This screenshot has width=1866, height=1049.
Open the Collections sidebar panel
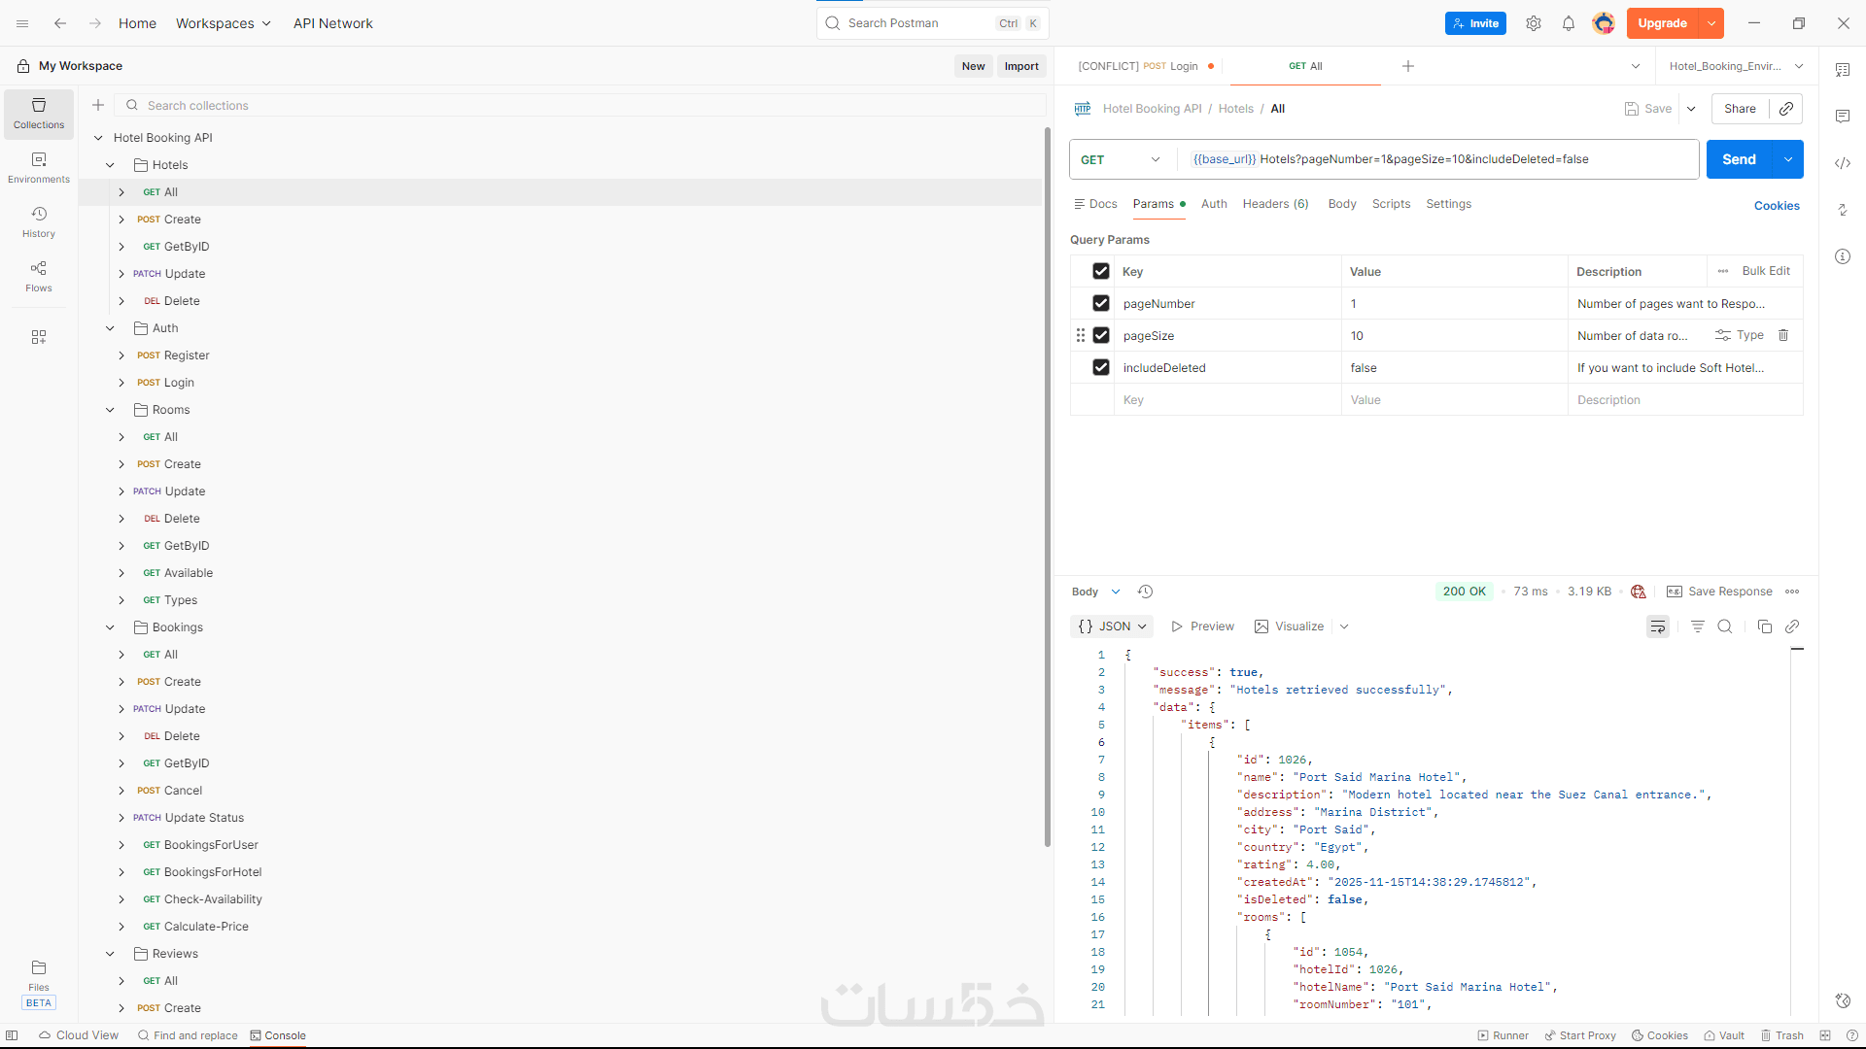(x=39, y=114)
